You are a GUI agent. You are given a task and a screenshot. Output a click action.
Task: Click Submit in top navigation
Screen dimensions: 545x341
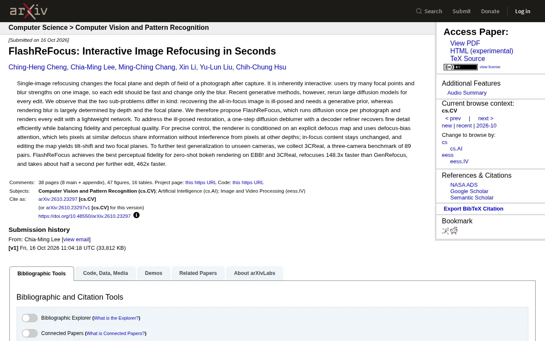(x=462, y=11)
